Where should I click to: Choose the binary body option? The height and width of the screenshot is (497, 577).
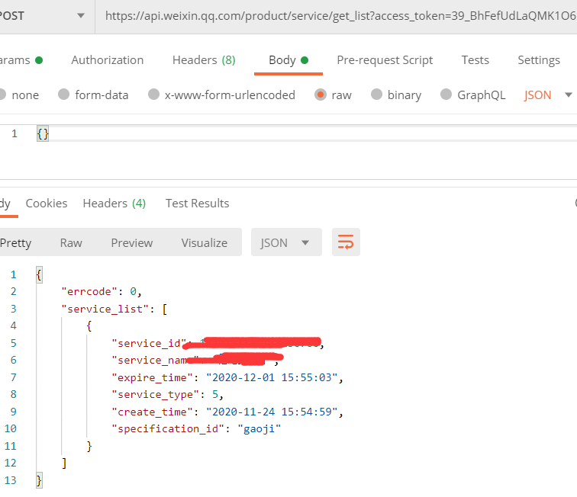tap(376, 95)
